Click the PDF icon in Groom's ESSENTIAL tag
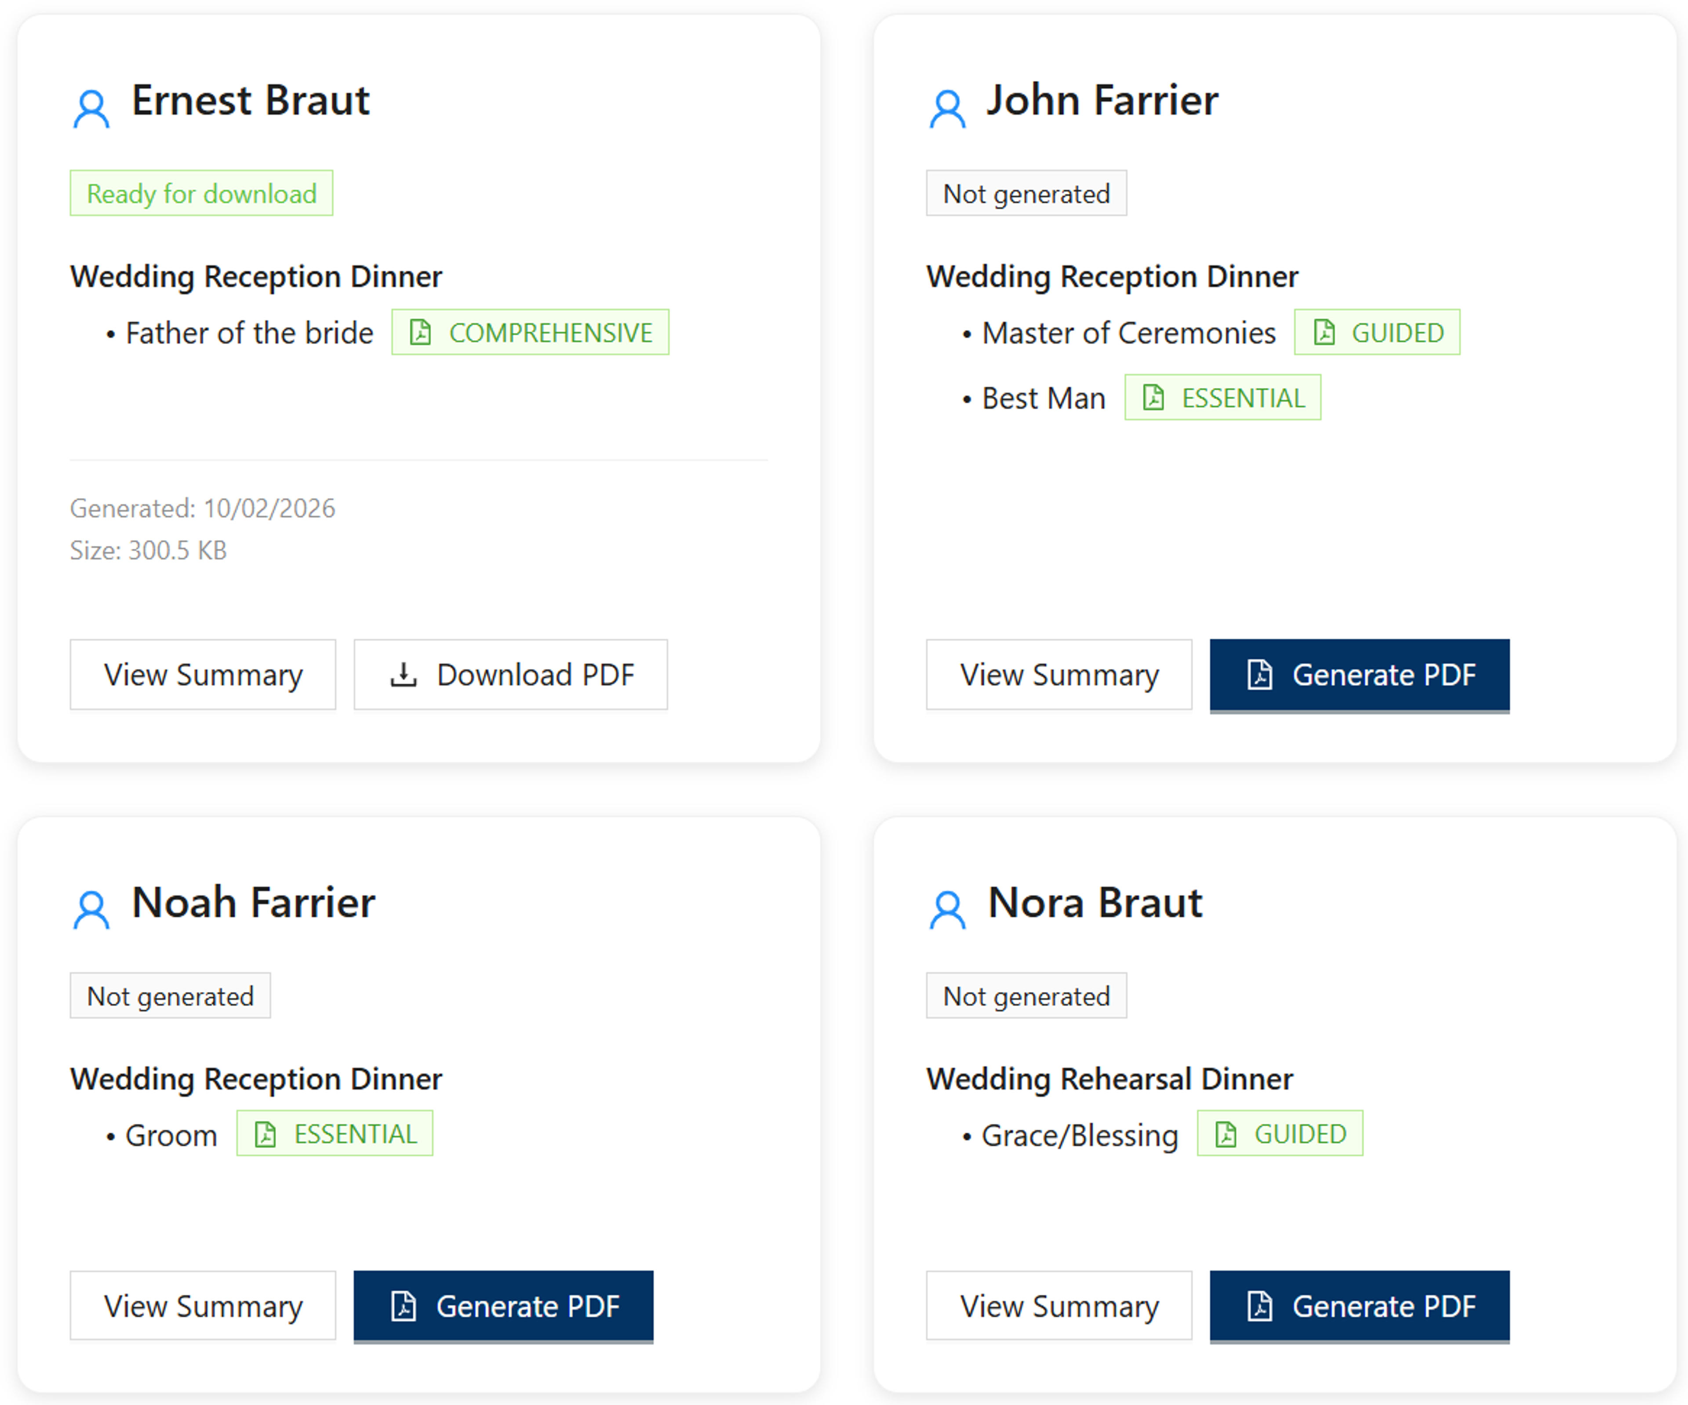The width and height of the screenshot is (1688, 1405). point(265,1134)
